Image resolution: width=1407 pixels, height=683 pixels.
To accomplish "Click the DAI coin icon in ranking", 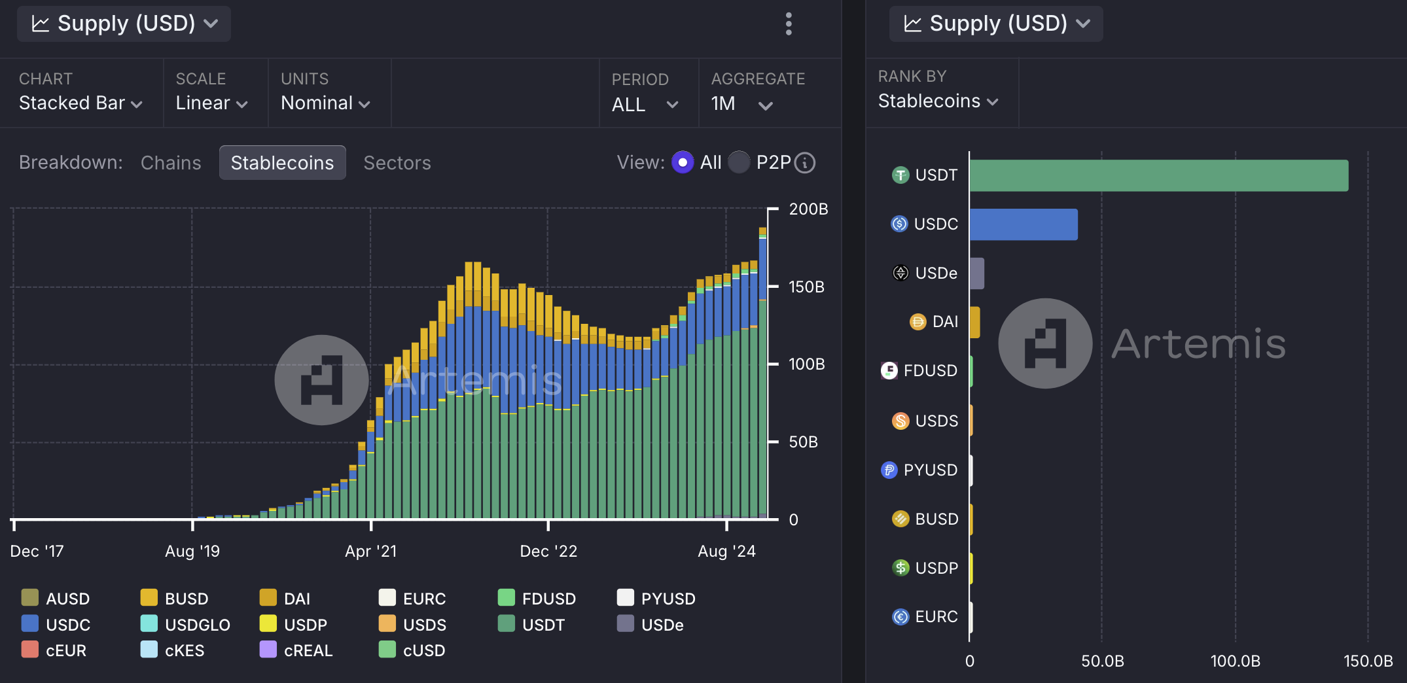I will coord(917,322).
